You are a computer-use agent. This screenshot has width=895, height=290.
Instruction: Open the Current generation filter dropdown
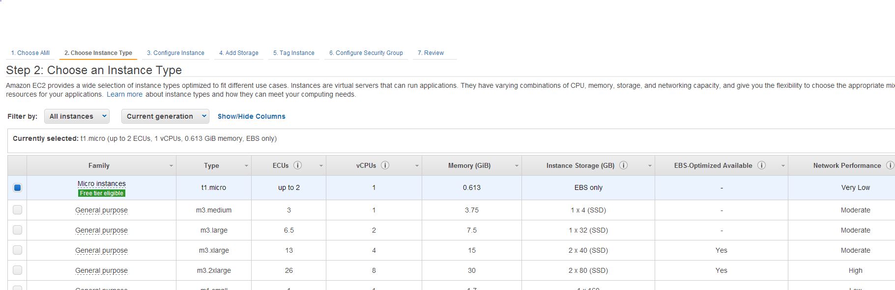pyautogui.click(x=165, y=116)
